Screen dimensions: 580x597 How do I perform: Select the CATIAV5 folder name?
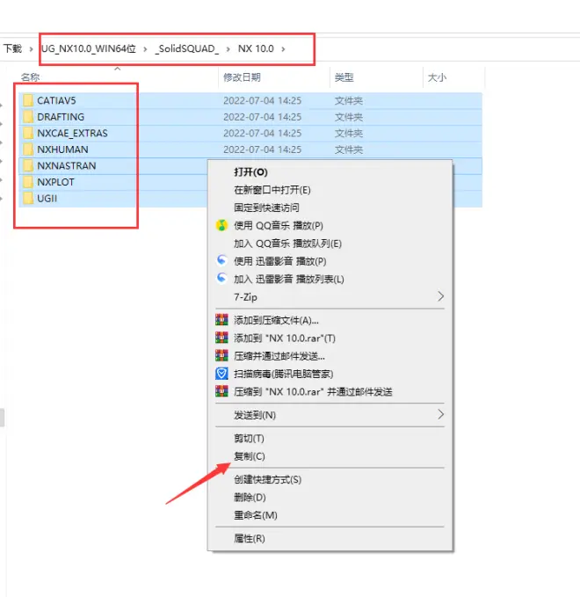click(56, 100)
